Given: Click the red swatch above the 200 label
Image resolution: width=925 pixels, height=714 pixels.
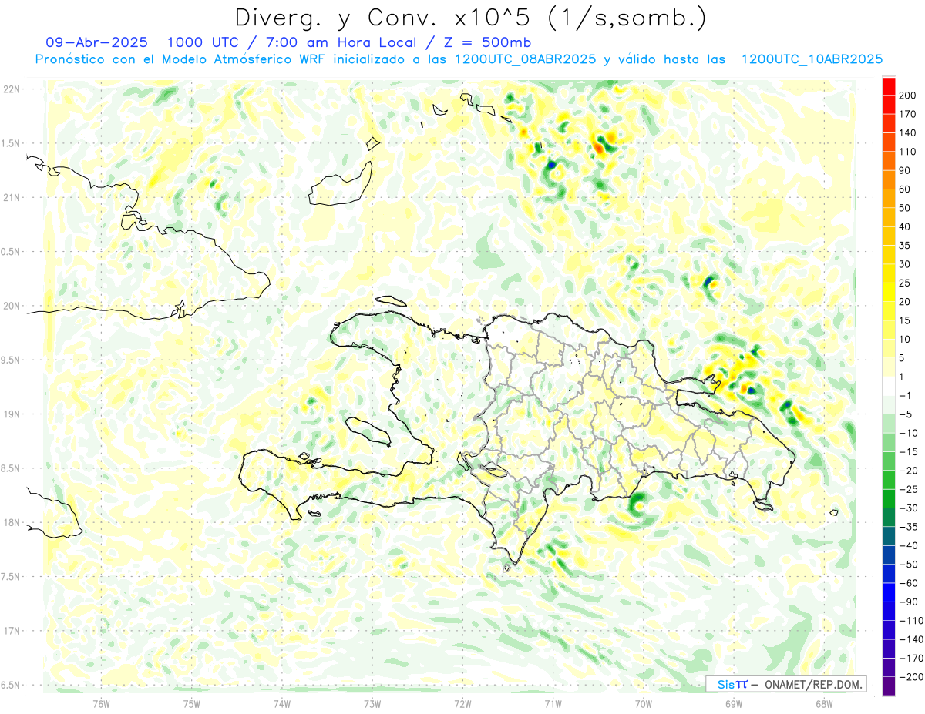Looking at the screenshot, I should (x=889, y=86).
